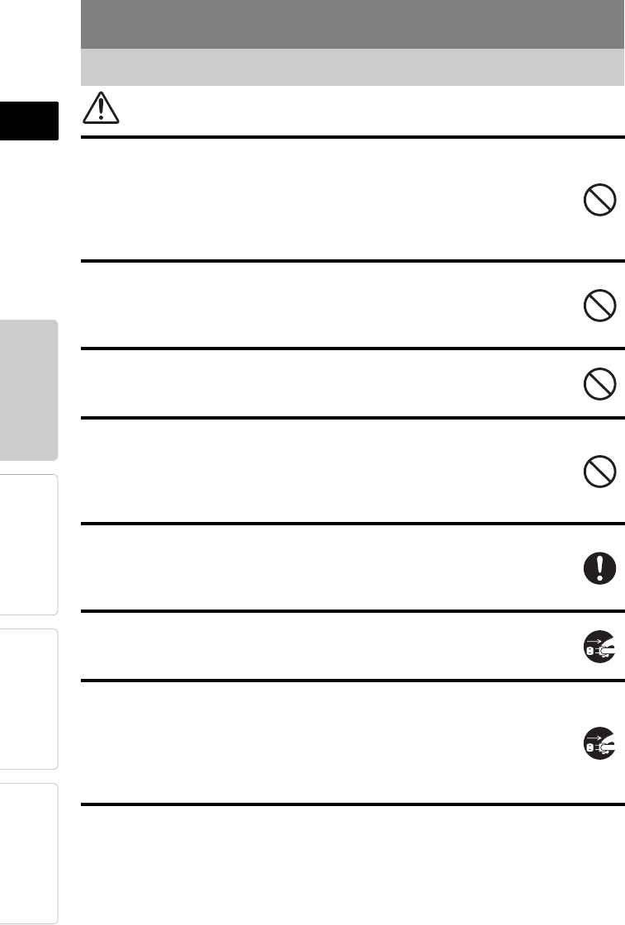Click the lower unplug power cord icon

(x=599, y=743)
